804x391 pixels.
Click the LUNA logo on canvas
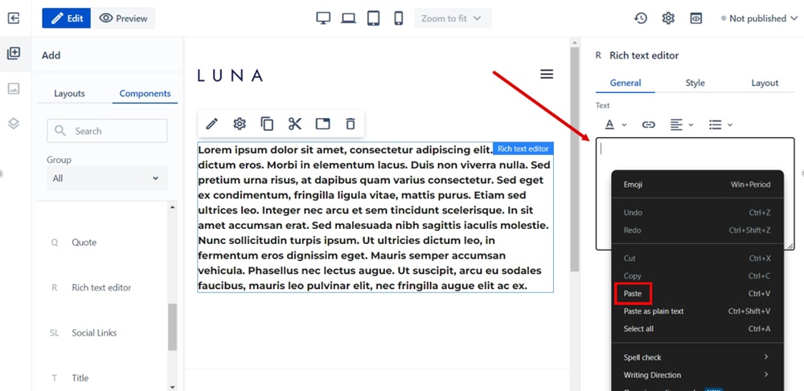[230, 75]
